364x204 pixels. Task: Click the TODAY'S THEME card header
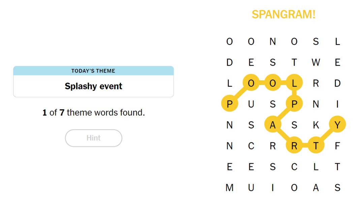[x=93, y=71]
